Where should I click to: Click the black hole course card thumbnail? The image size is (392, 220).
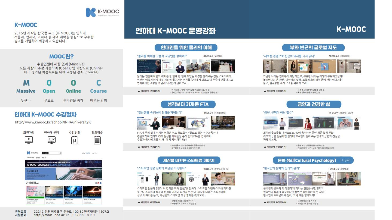[x=92, y=191]
